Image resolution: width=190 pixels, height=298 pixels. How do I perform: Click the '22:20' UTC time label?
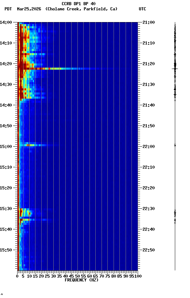[x=149, y=188]
